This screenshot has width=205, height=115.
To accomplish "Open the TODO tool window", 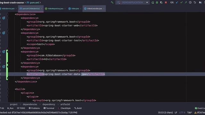I will click(21, 108).
